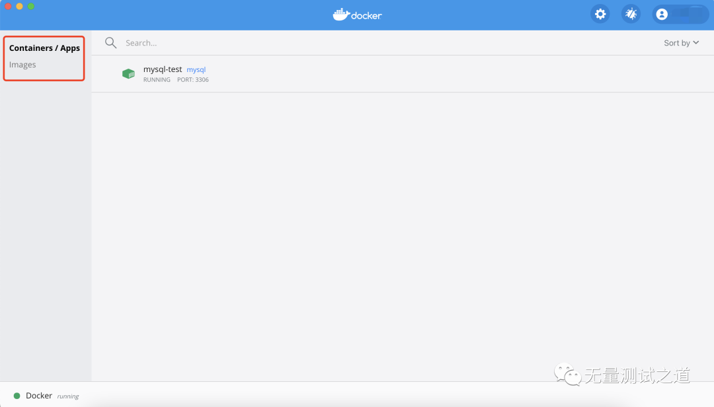The image size is (714, 407).
Task: Click the search magnifier icon
Action: click(110, 43)
